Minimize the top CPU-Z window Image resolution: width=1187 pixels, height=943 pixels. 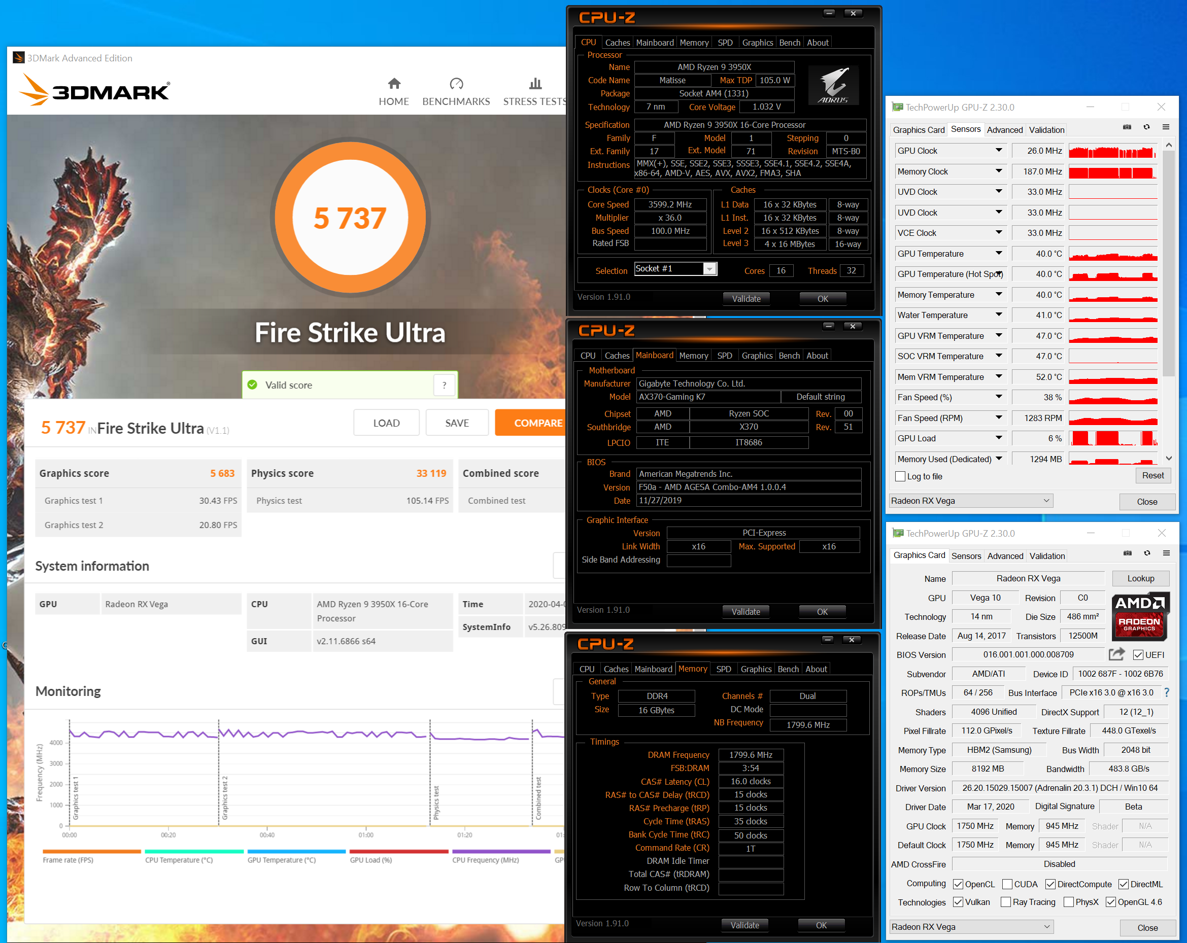(829, 13)
